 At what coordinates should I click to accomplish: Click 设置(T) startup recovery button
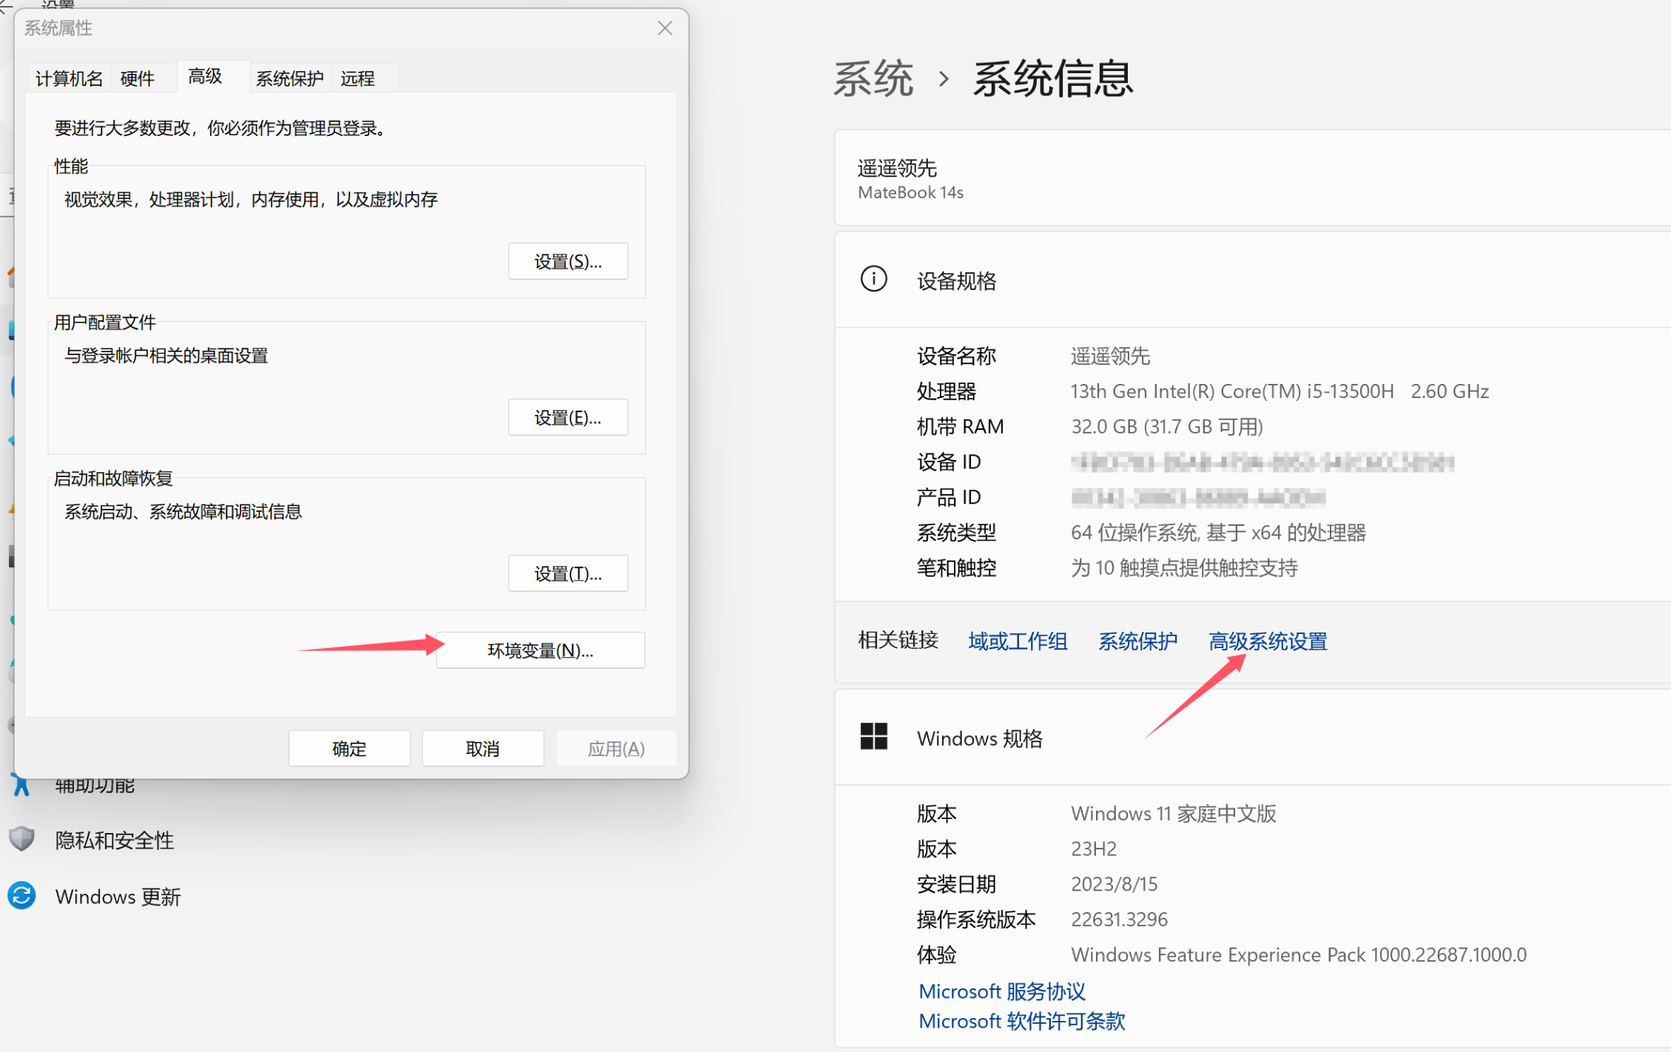568,573
